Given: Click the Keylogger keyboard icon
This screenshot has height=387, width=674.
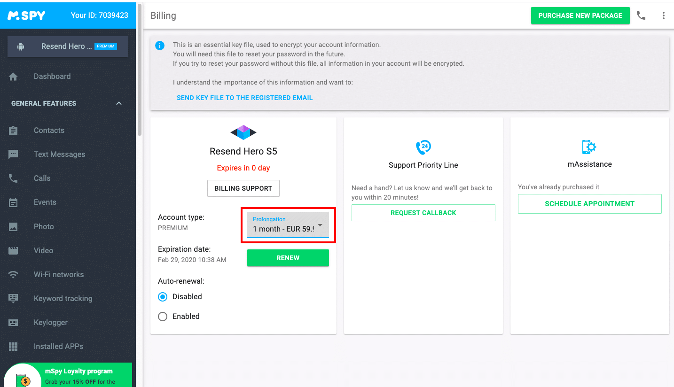Looking at the screenshot, I should pos(13,323).
